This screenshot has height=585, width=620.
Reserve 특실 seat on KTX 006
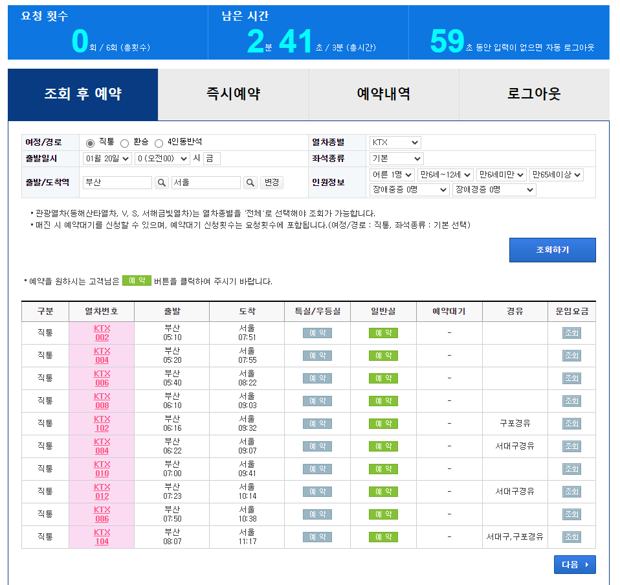[x=317, y=378]
